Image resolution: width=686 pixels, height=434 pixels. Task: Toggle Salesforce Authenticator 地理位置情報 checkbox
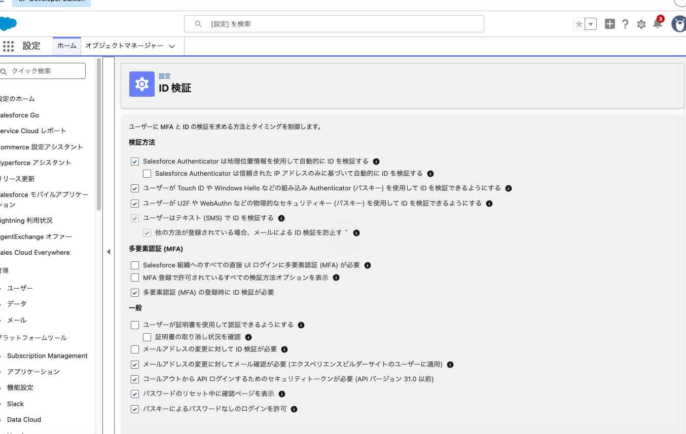click(135, 162)
